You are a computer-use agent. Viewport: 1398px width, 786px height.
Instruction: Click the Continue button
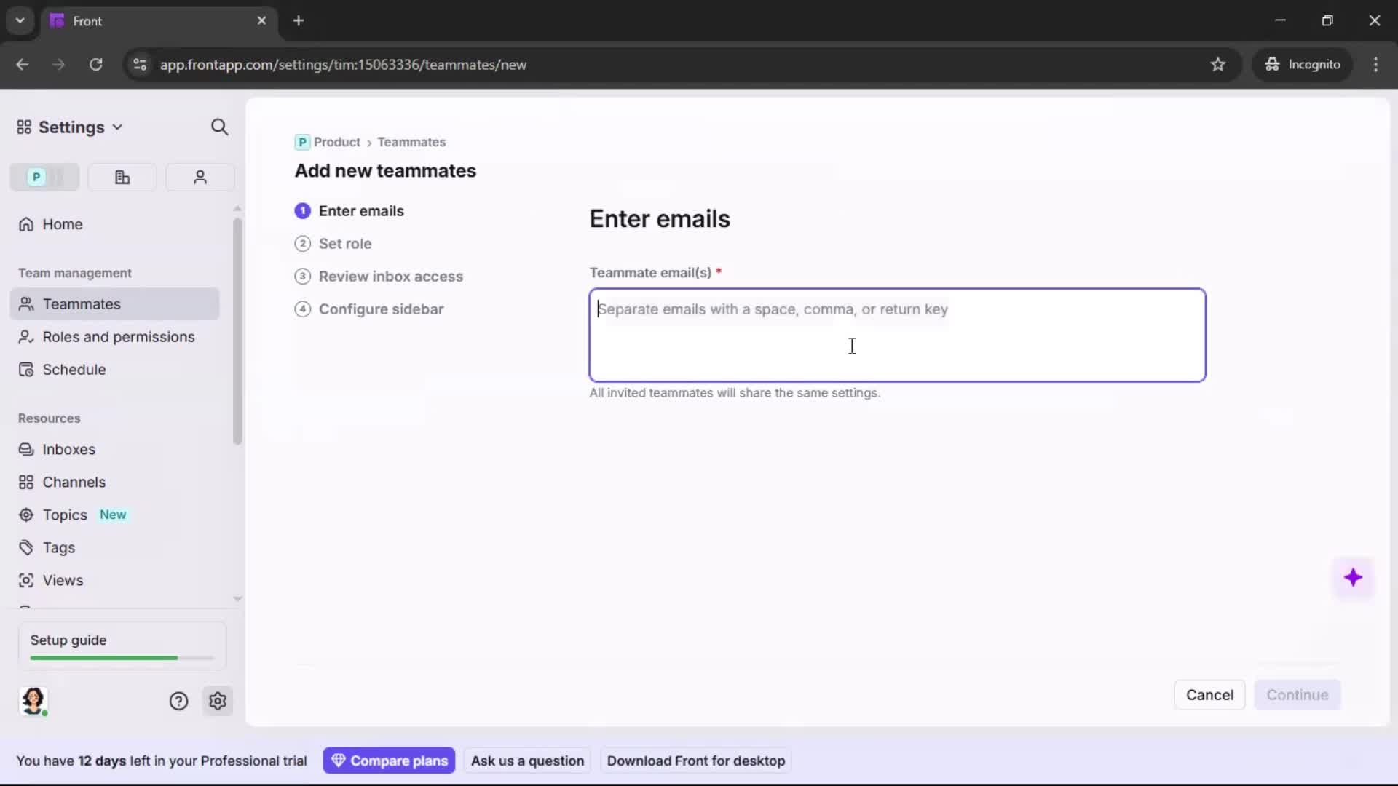(x=1298, y=695)
